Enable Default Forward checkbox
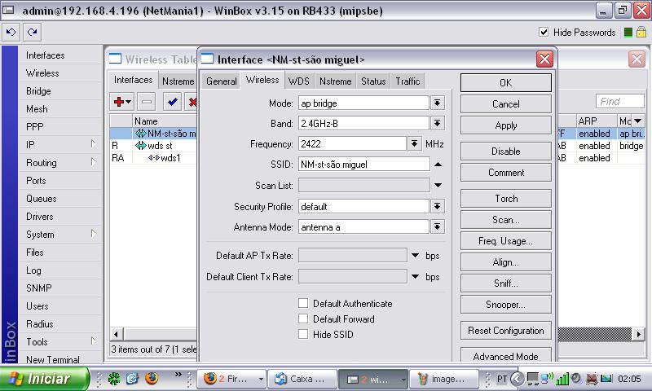 [303, 319]
